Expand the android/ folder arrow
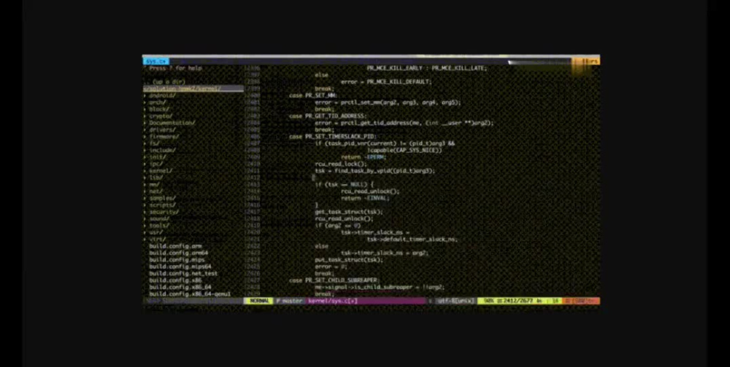The image size is (730, 367). point(145,95)
